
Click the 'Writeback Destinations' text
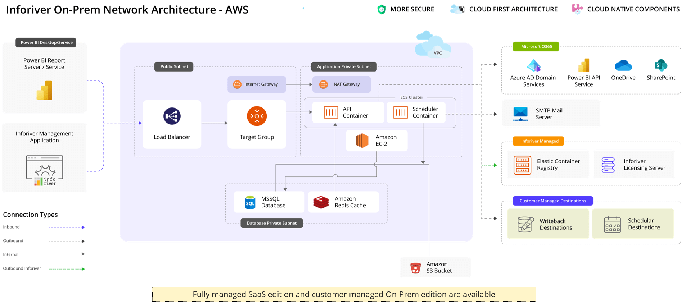(556, 224)
